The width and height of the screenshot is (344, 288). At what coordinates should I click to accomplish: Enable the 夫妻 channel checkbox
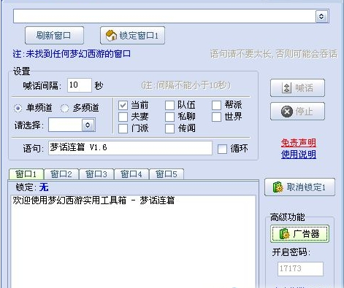123,117
